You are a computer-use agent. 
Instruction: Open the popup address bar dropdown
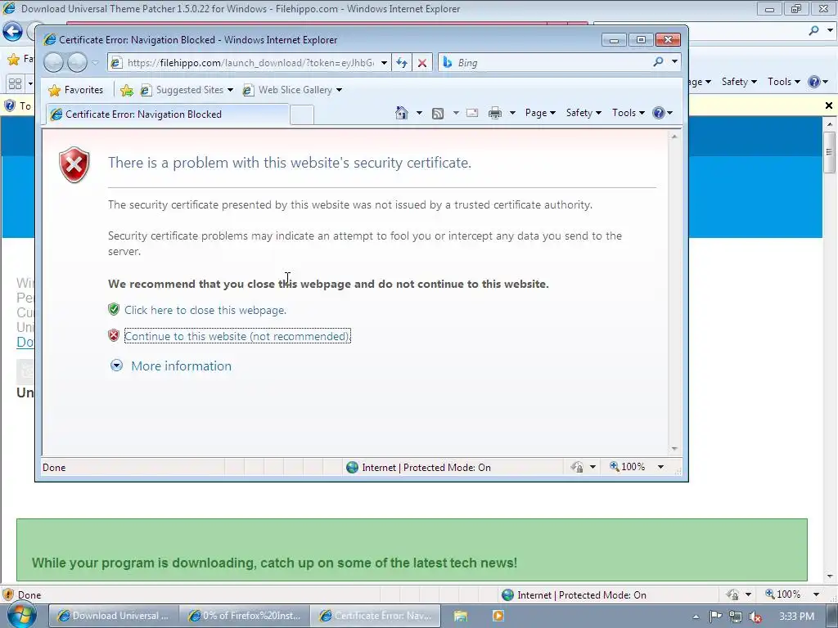(384, 63)
